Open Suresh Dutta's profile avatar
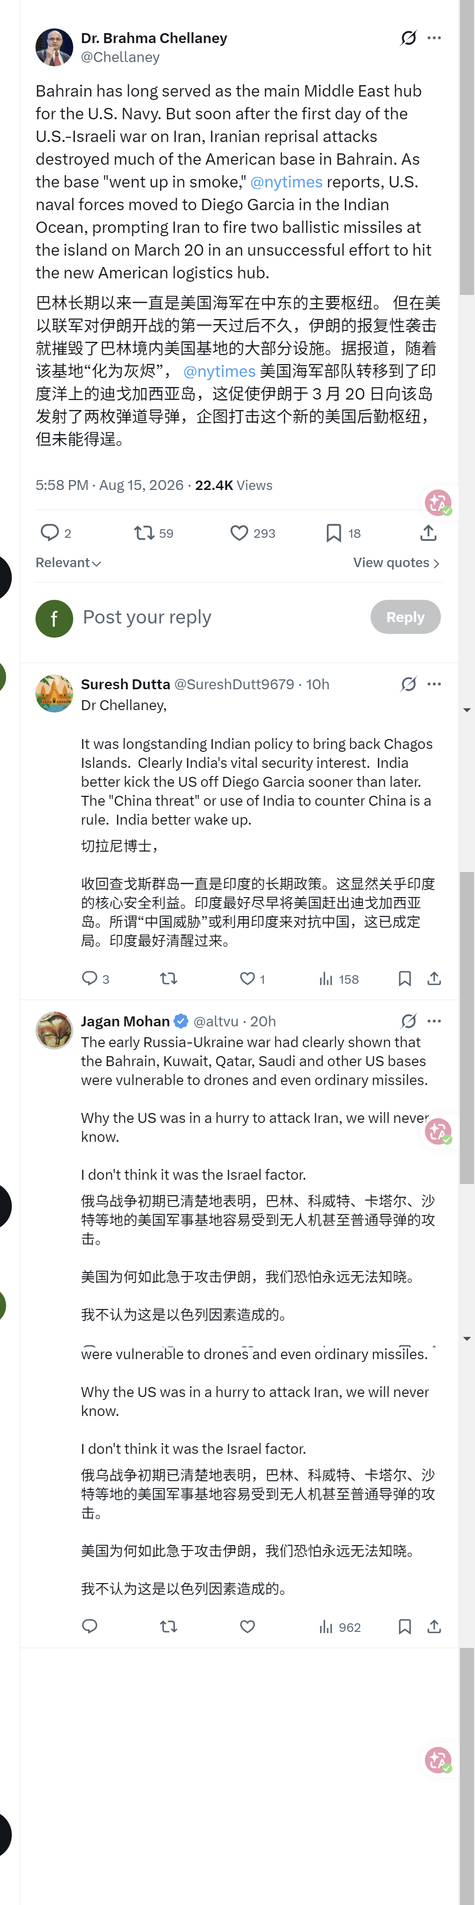 [54, 693]
